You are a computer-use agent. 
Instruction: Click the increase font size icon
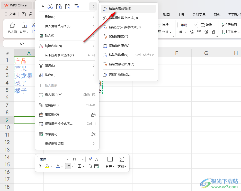click(90, 159)
